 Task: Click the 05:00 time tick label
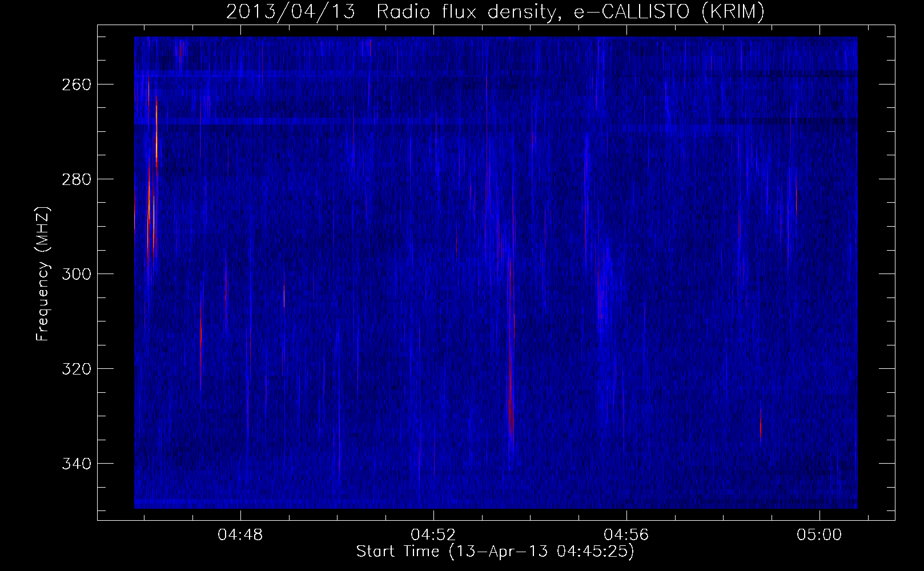[819, 535]
